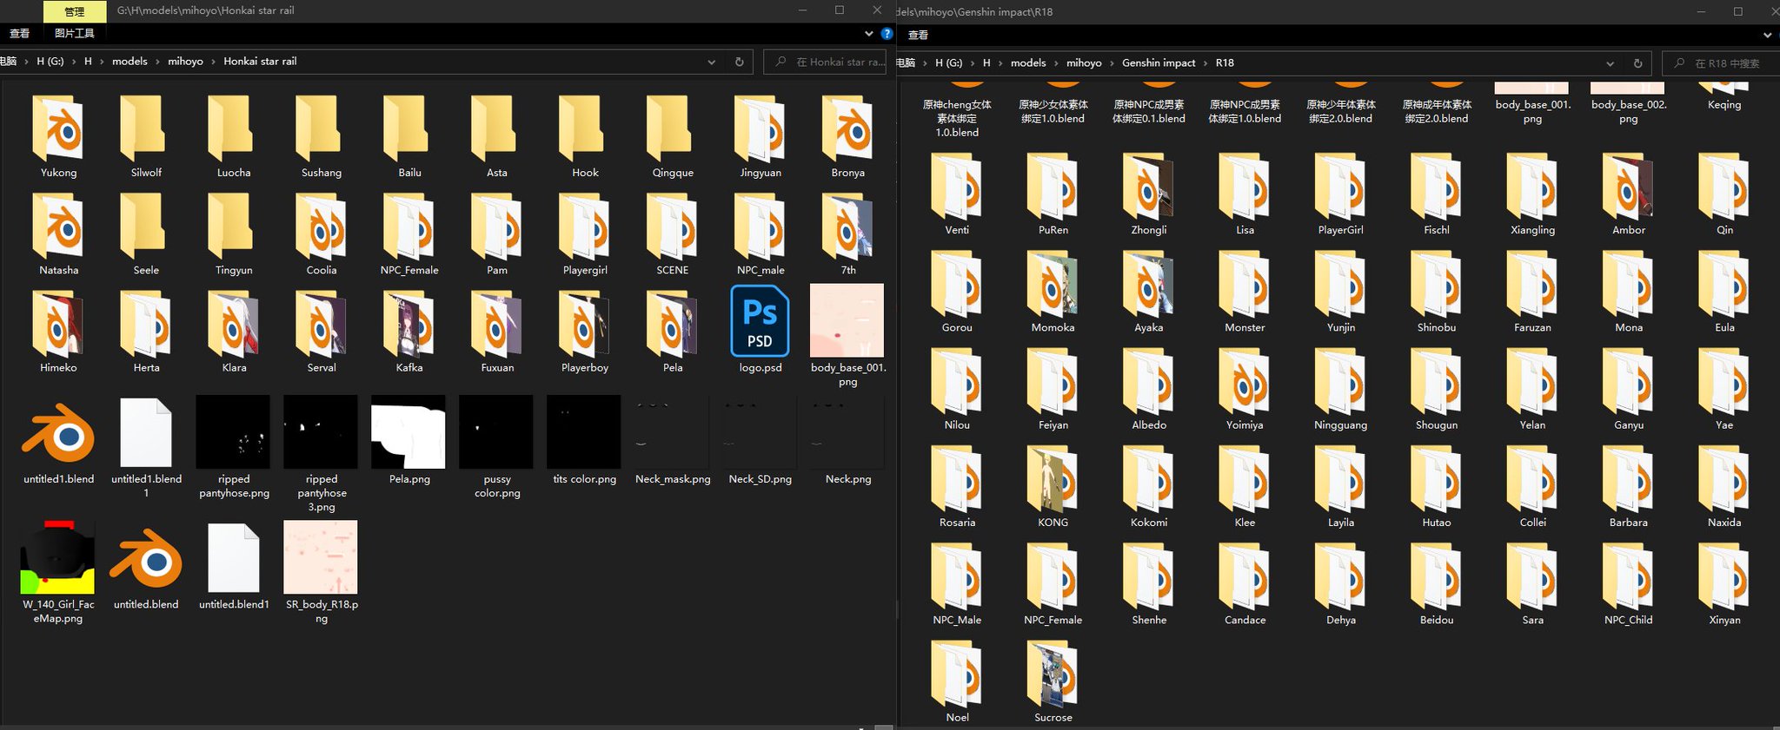Select the ripped pantyhose 3.png thumbnail

tap(321, 431)
